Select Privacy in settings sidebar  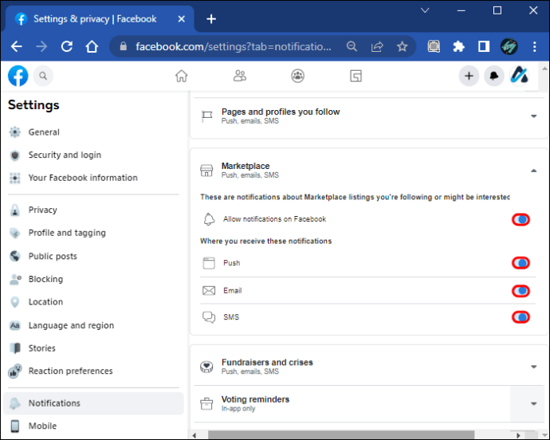[43, 210]
